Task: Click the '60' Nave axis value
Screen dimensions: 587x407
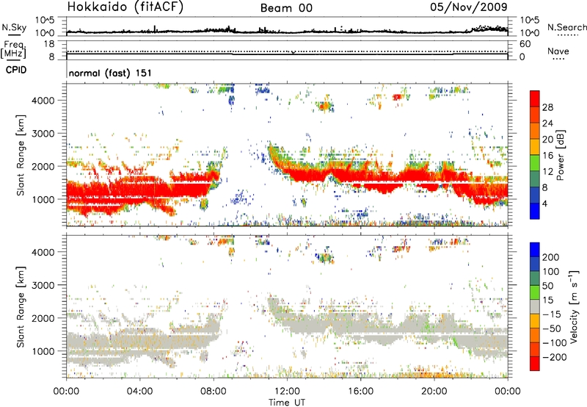Action: click(525, 44)
